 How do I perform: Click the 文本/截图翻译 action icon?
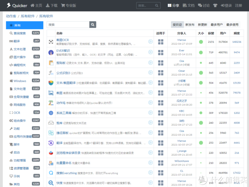point(51,83)
